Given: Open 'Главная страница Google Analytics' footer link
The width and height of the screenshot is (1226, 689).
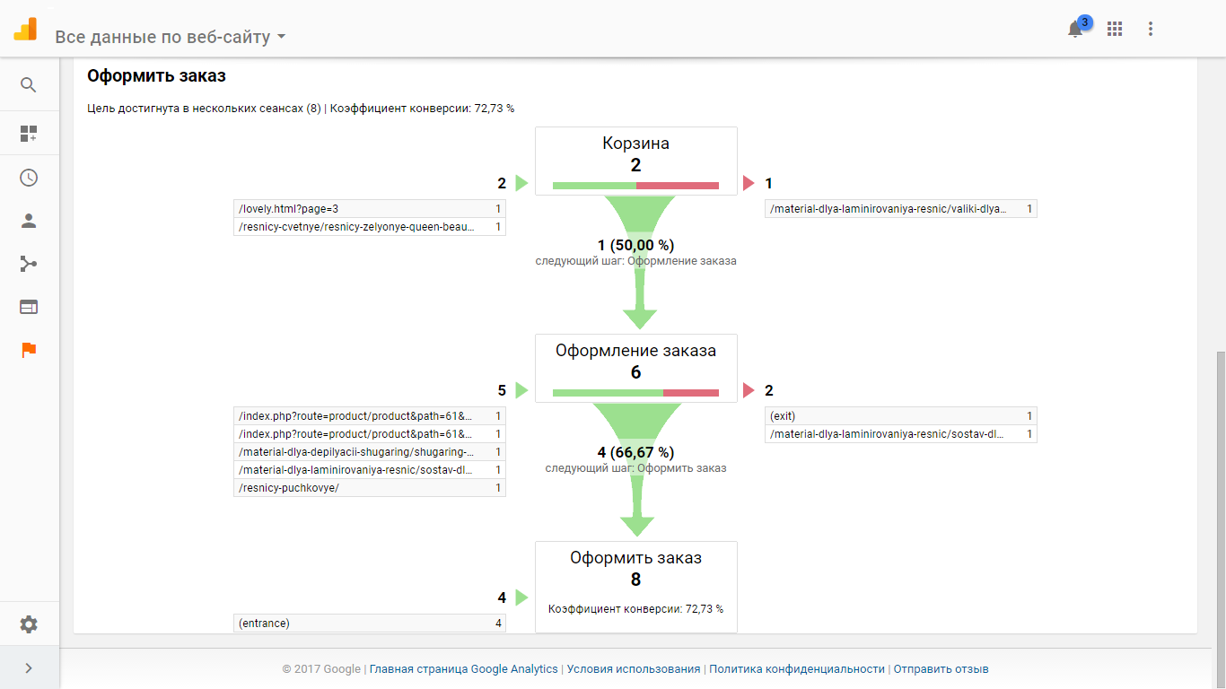Looking at the screenshot, I should 464,669.
